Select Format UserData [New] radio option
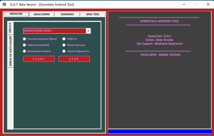The image size is (214, 136). (40, 39)
